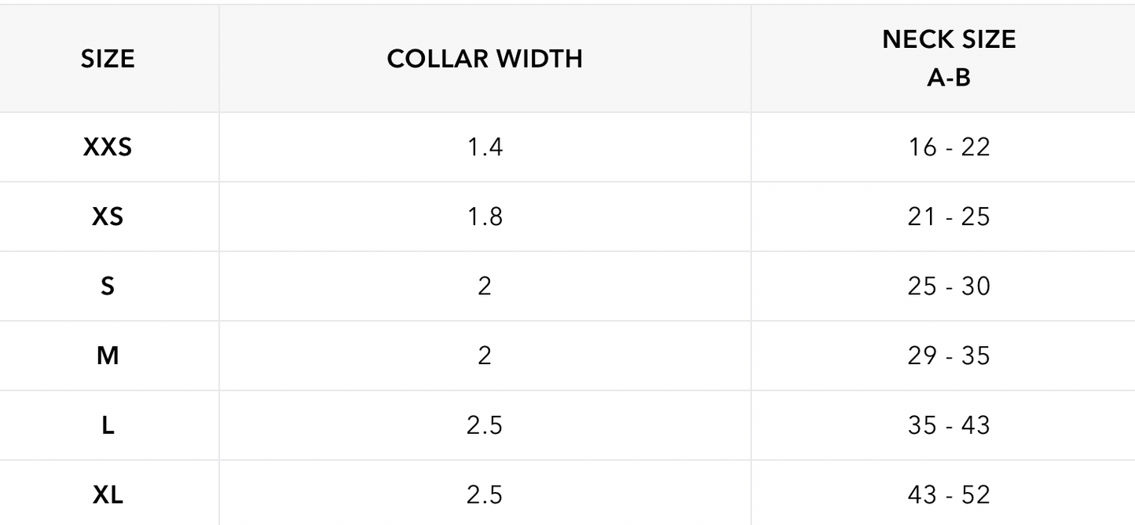Select the XL size row label
This screenshot has height=525, width=1135.
(108, 494)
